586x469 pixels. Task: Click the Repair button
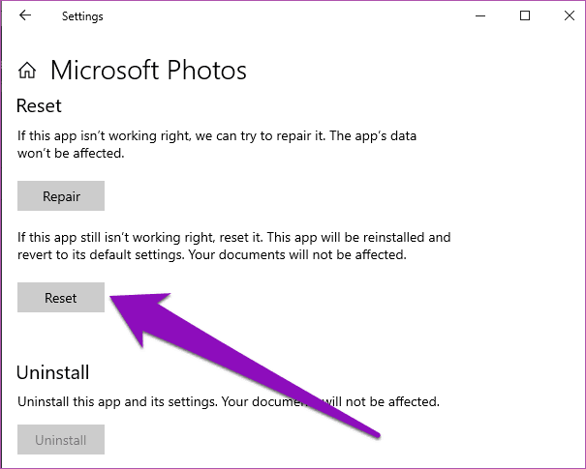point(61,196)
